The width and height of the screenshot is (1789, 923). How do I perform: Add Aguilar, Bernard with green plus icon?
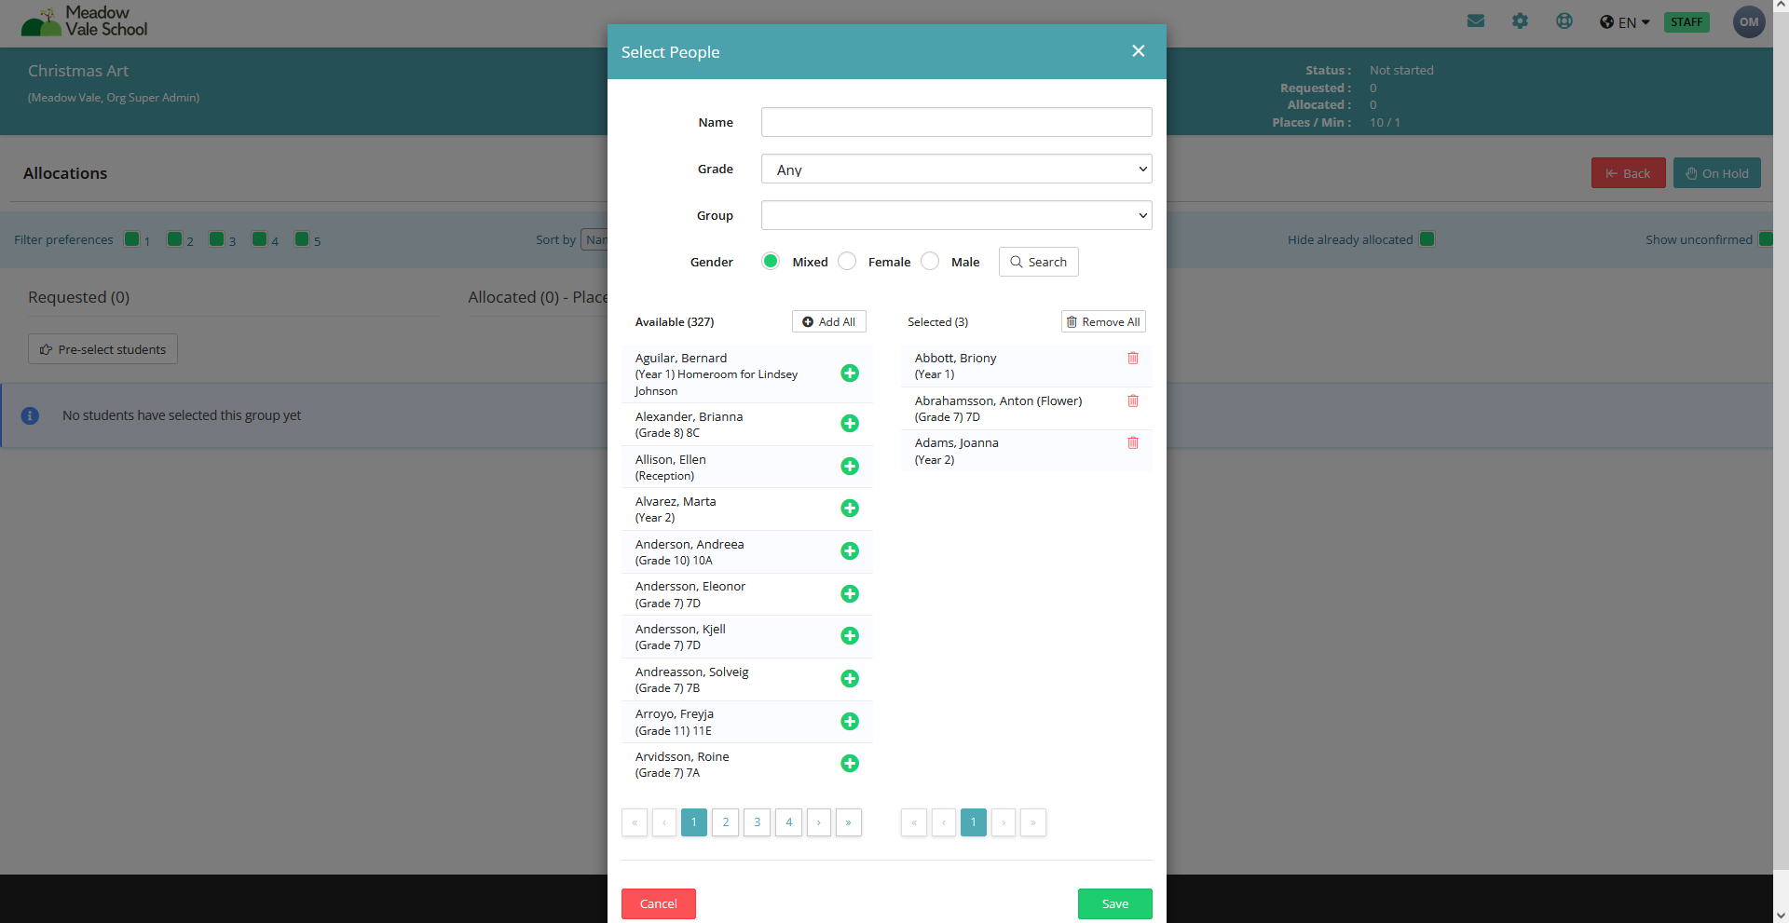(x=849, y=373)
